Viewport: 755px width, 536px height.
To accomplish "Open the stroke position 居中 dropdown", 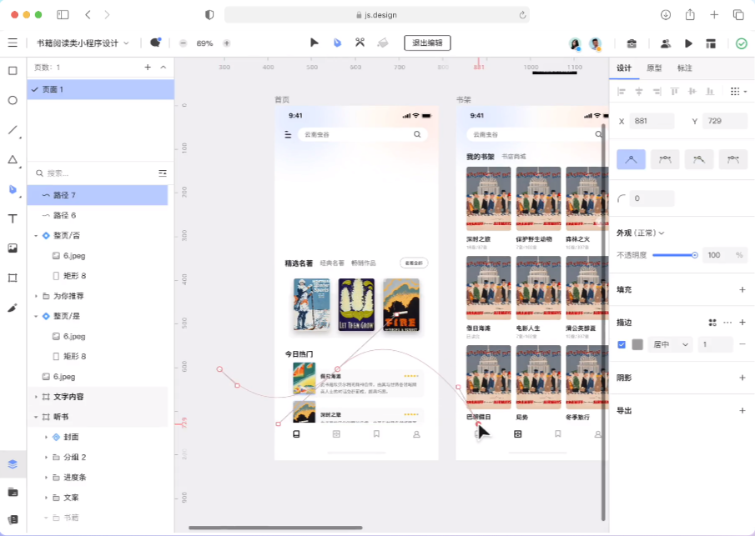I will coord(670,344).
